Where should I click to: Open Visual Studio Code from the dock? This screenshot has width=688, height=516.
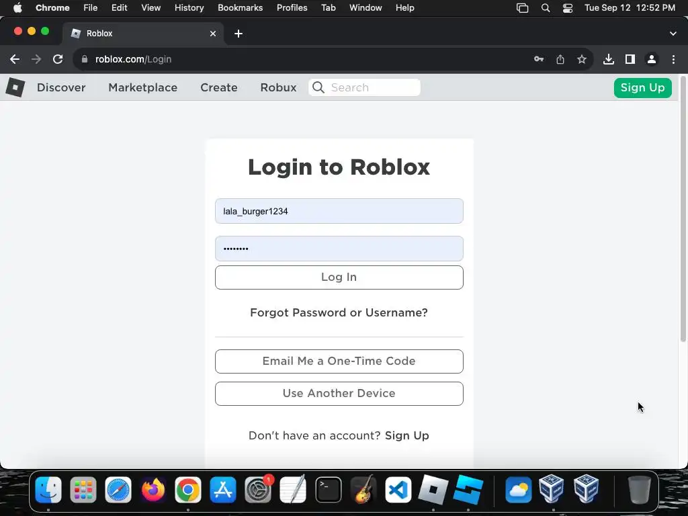point(398,490)
